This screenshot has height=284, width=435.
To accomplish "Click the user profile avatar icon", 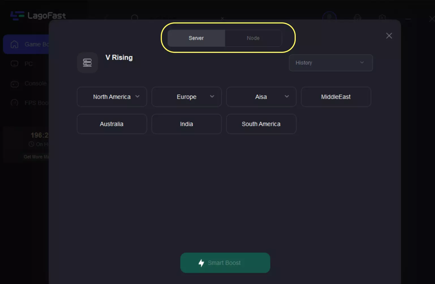I will click(x=329, y=17).
